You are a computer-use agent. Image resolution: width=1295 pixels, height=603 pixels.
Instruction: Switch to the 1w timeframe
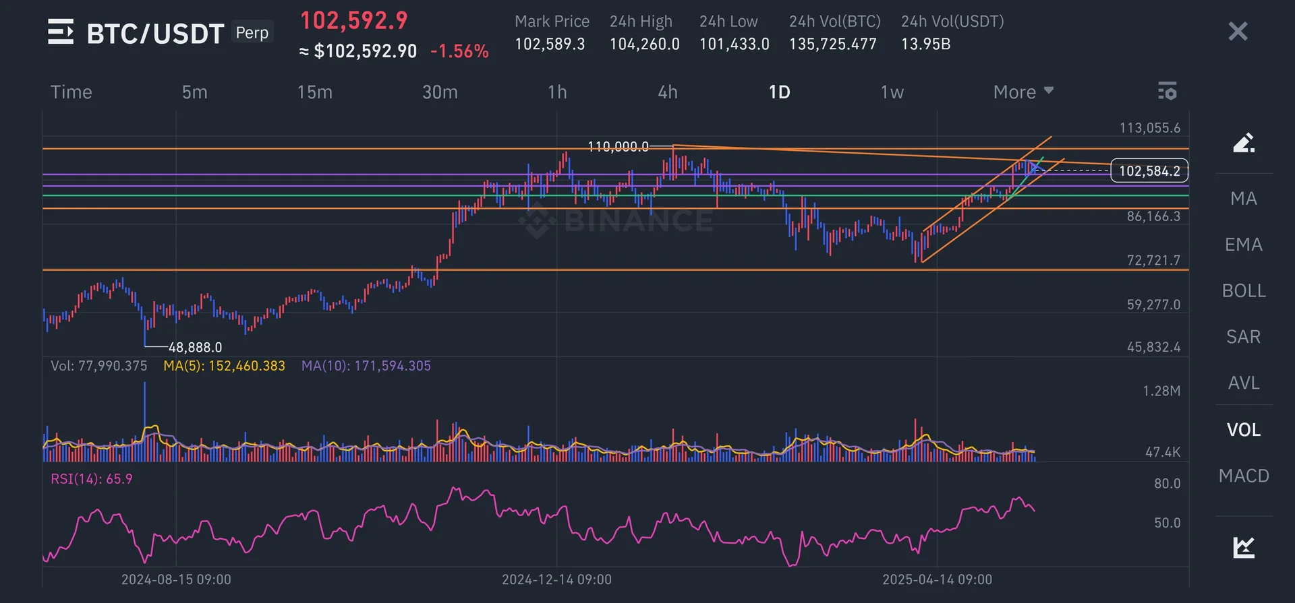coord(892,92)
